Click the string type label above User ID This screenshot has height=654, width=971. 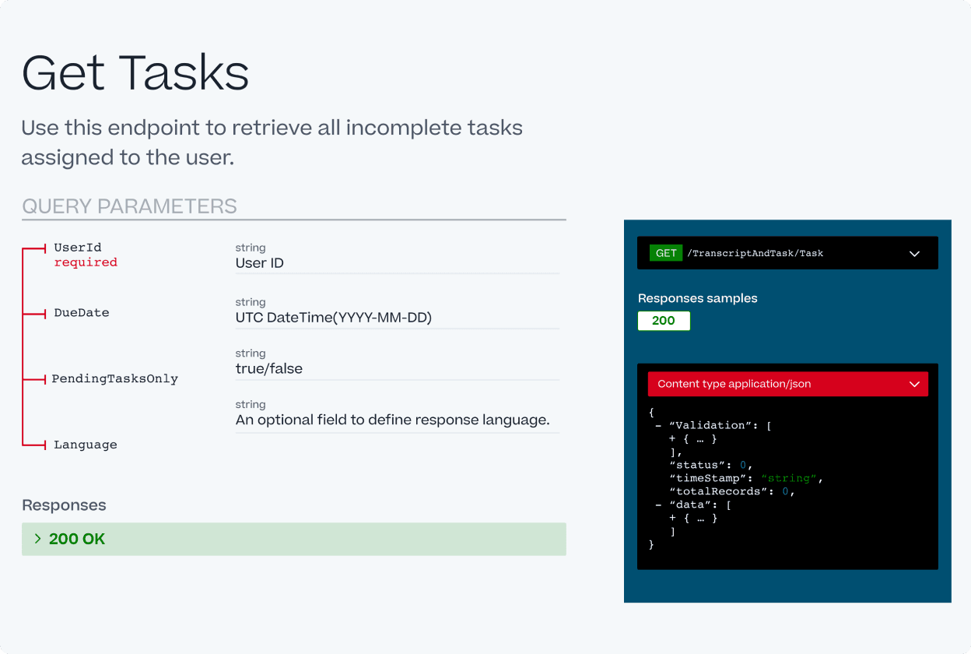[x=251, y=248]
